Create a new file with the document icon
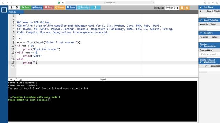 click(x=11, y=8)
